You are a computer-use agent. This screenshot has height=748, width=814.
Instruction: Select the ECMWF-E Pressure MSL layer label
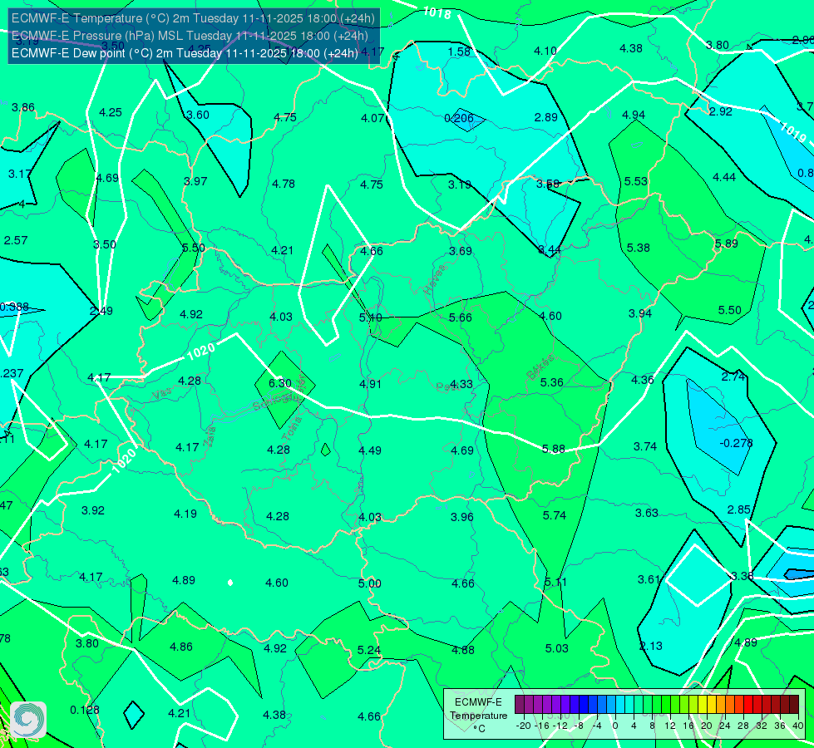[190, 36]
